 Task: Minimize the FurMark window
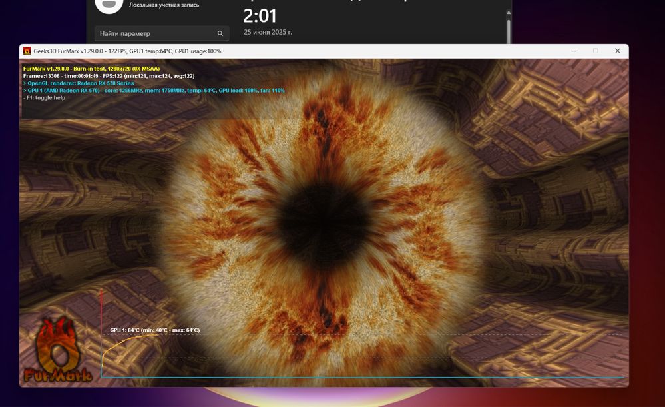(574, 51)
